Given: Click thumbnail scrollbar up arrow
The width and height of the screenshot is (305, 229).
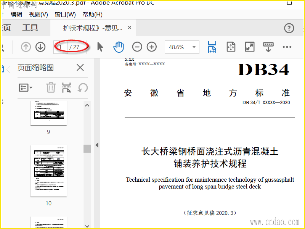Looking at the screenshot, I should point(87,105).
